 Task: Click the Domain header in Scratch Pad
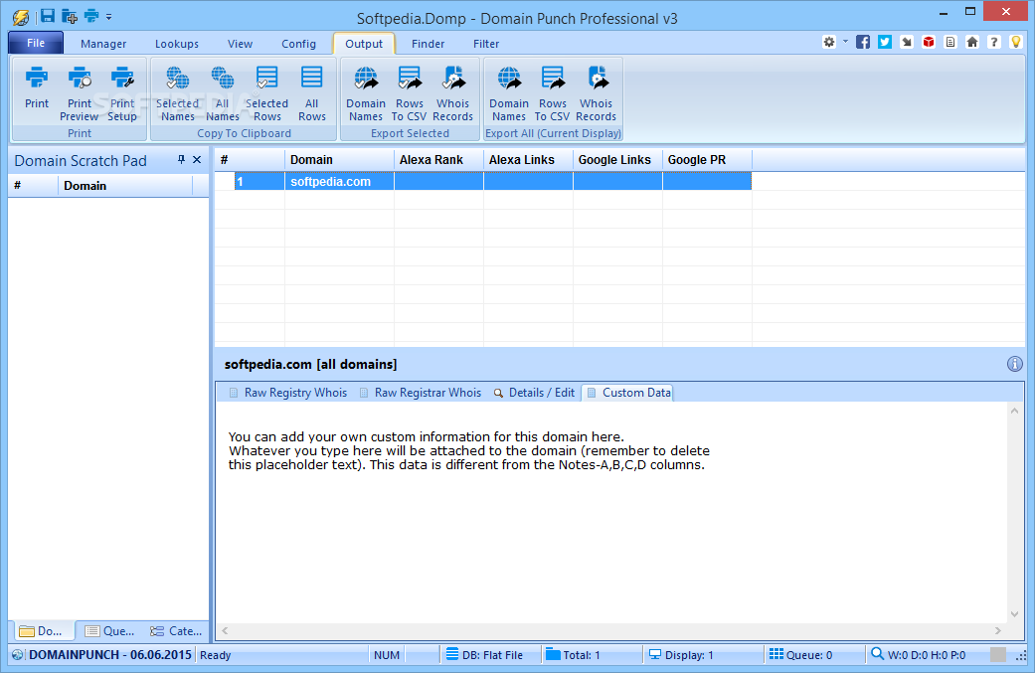point(125,186)
